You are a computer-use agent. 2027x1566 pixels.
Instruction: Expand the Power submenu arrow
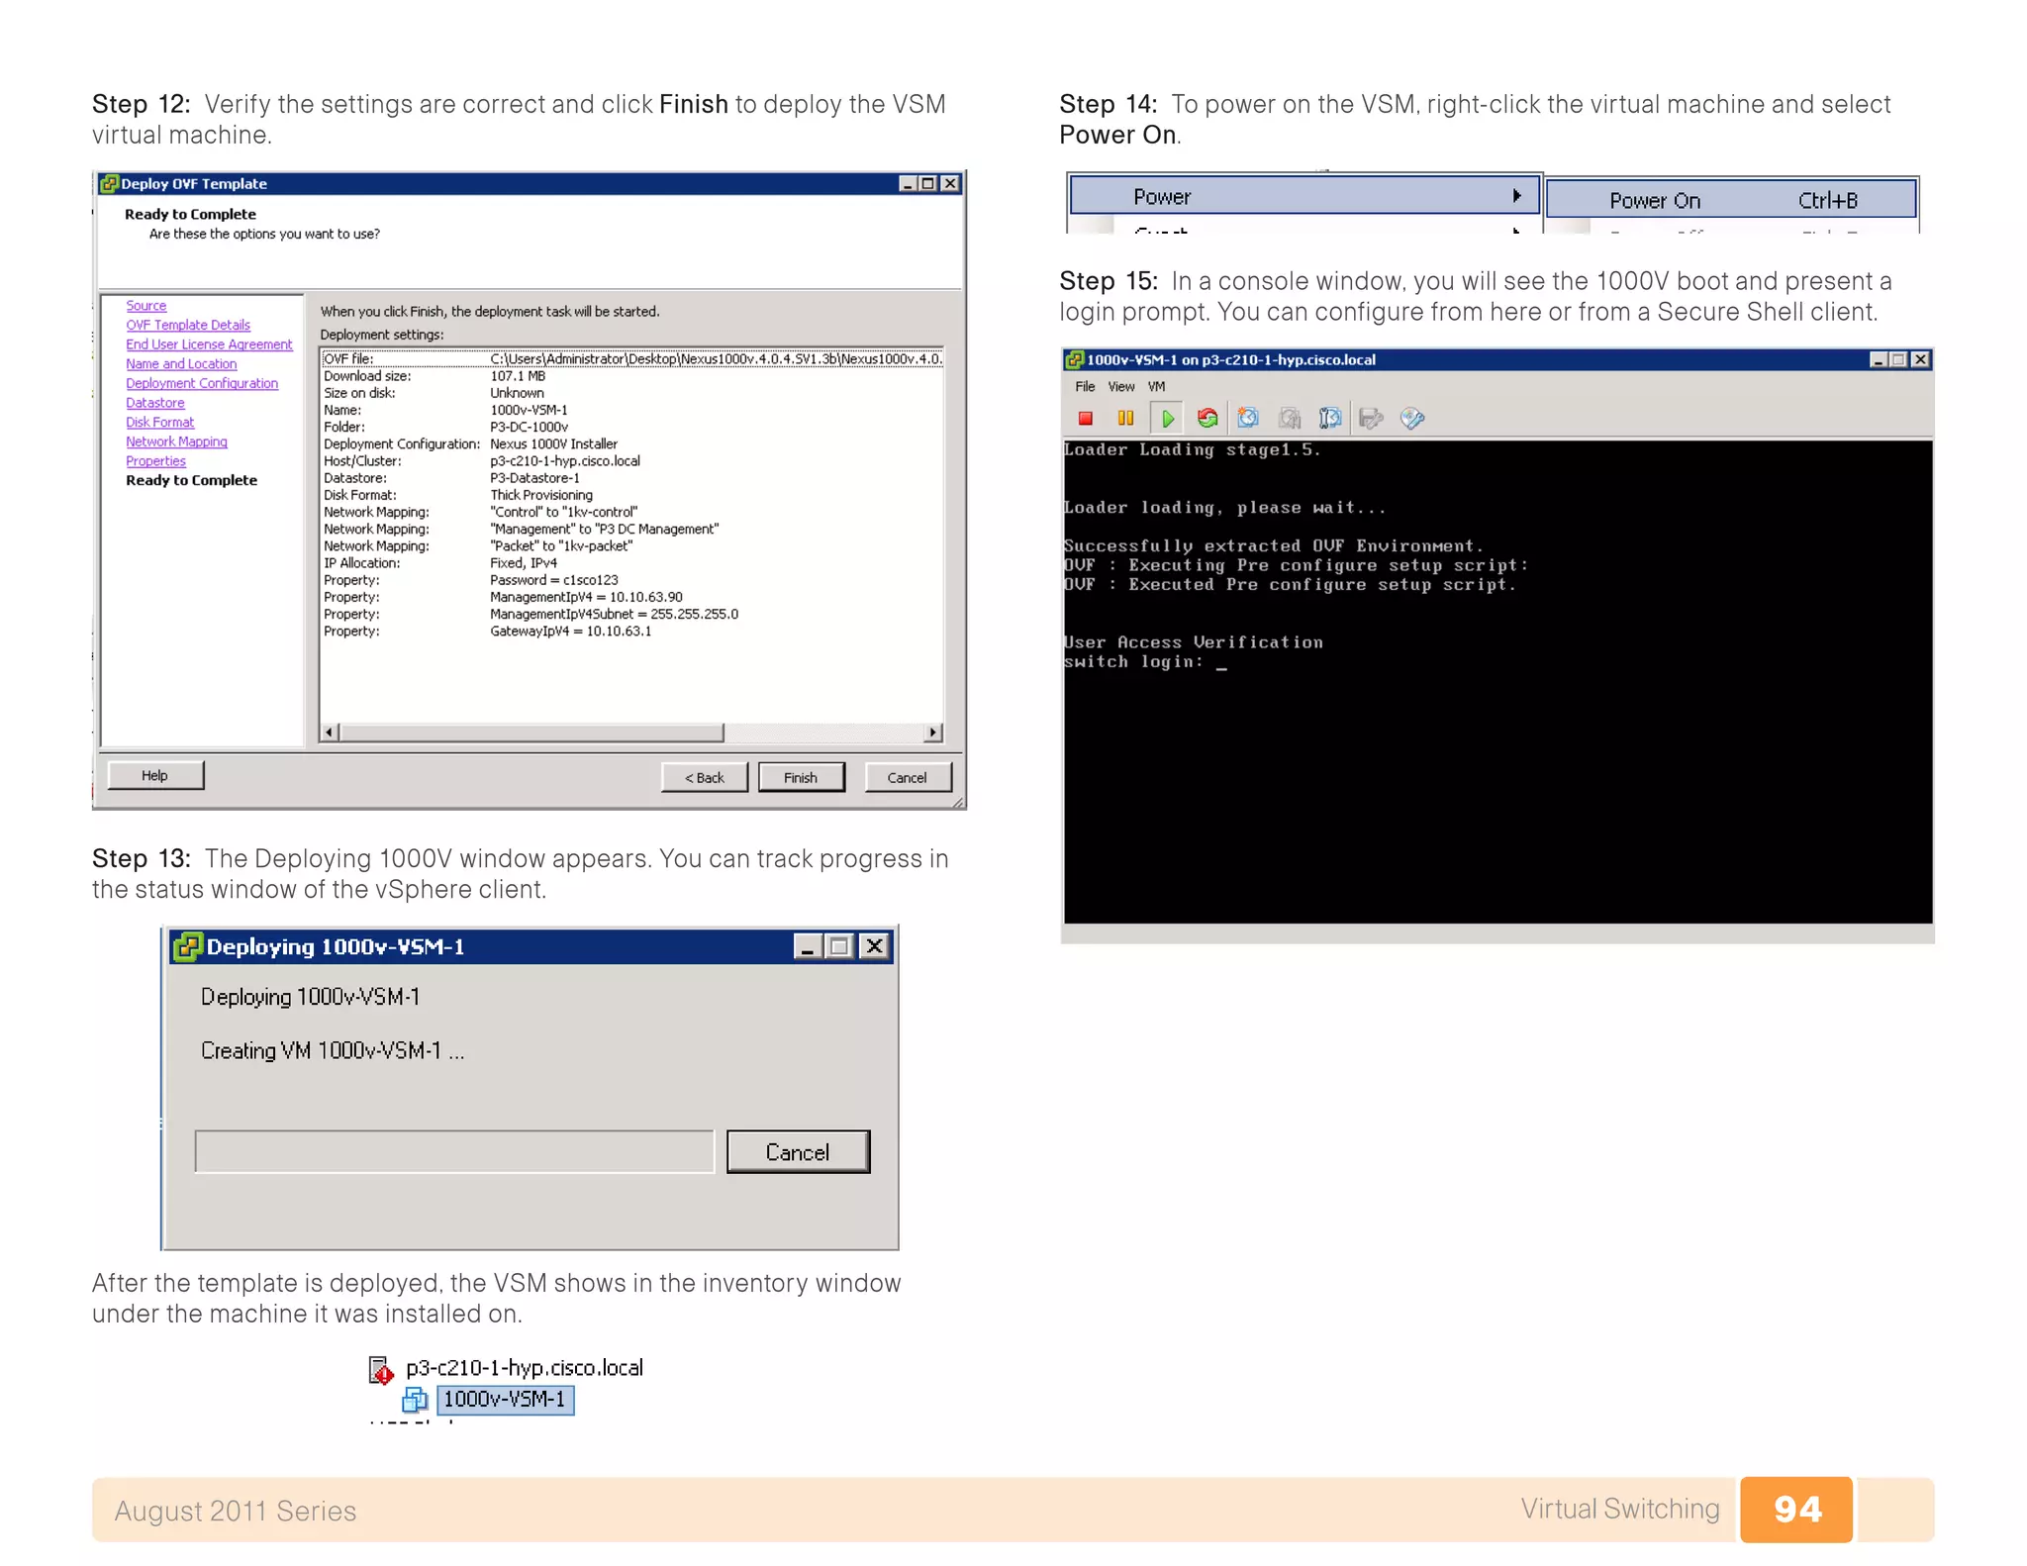click(x=1516, y=196)
